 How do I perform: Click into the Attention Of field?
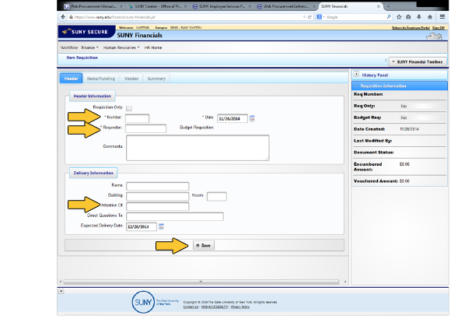158,206
